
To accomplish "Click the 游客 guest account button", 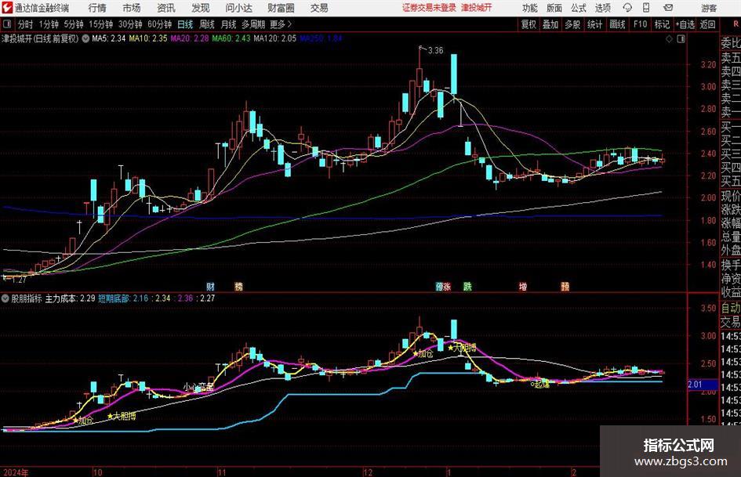I will tap(709, 8).
